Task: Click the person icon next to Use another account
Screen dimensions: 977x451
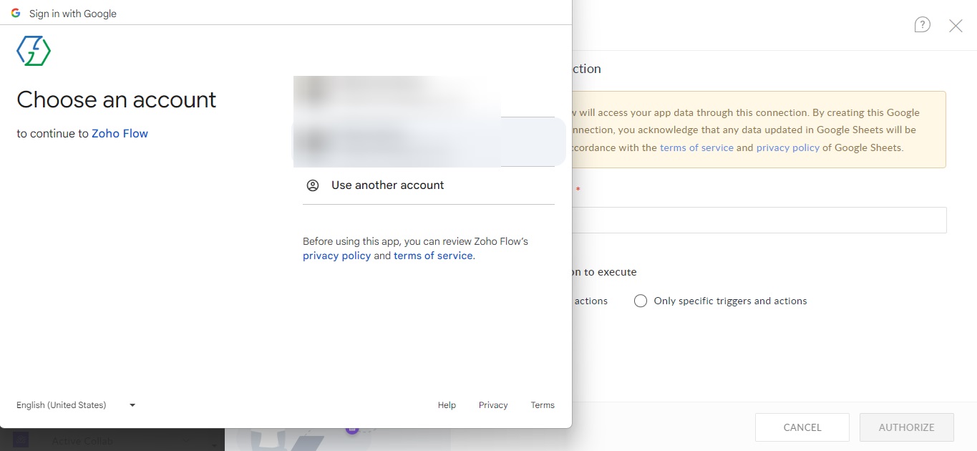Action: [x=312, y=185]
